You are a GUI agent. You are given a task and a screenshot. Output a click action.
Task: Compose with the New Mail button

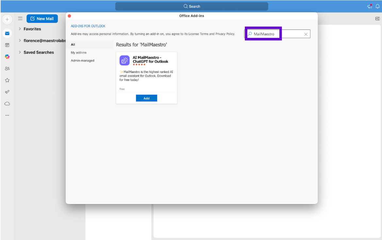coord(42,19)
